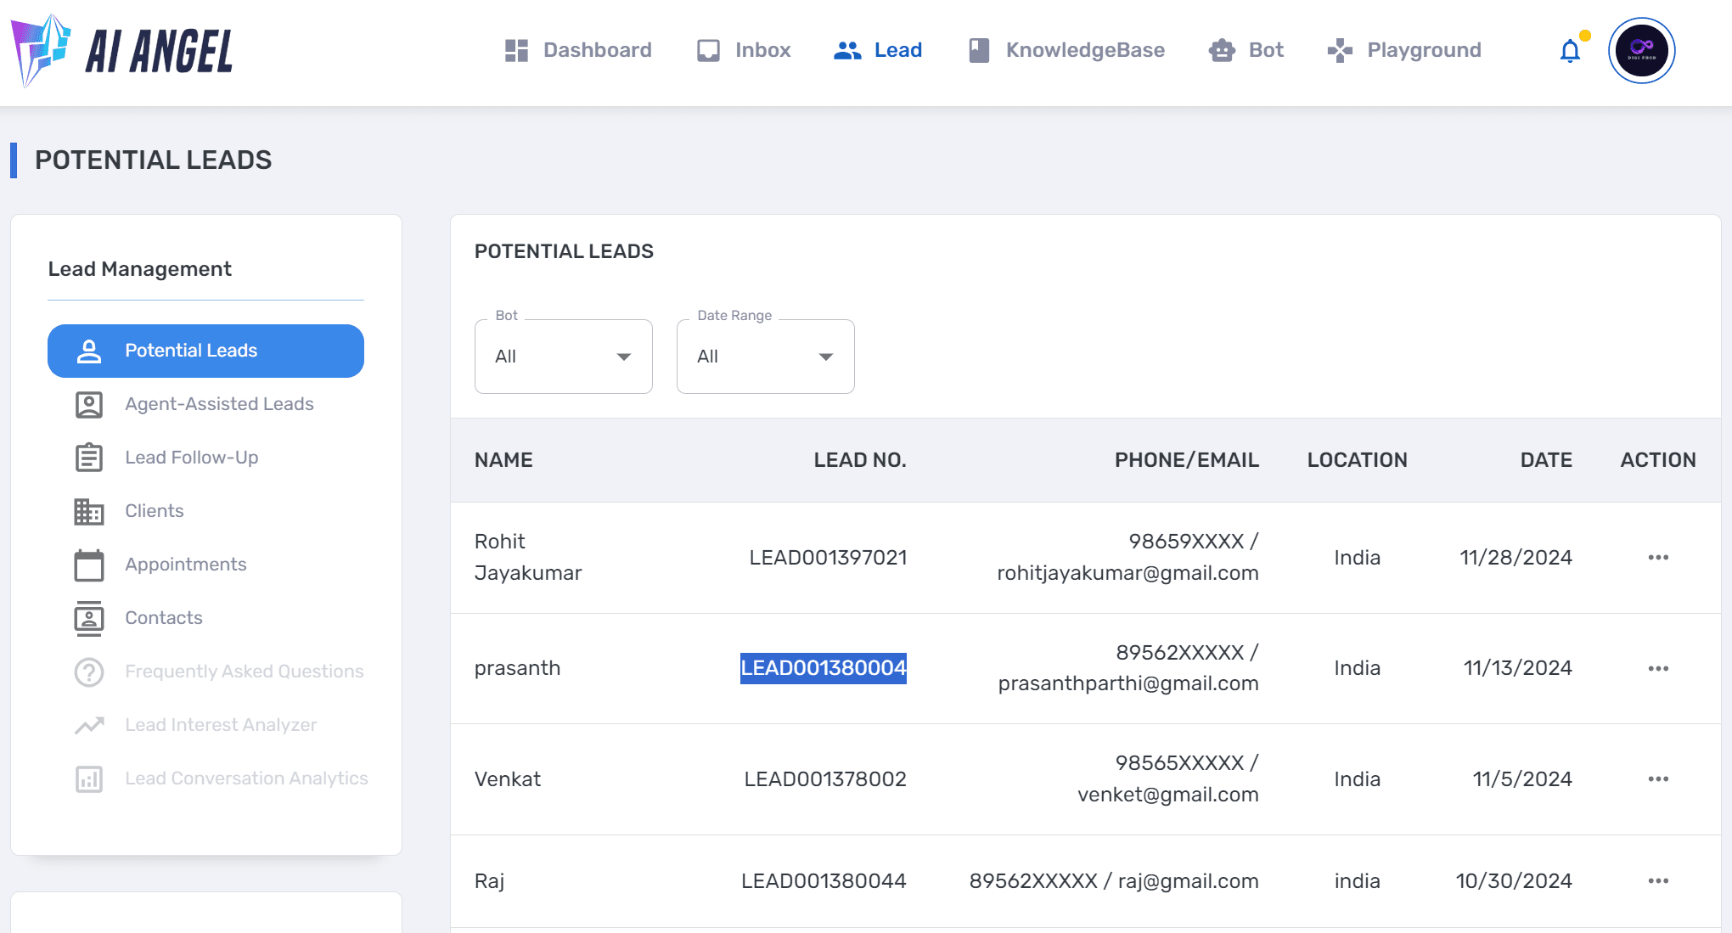Select the Clients section
The height and width of the screenshot is (933, 1732).
(154, 511)
